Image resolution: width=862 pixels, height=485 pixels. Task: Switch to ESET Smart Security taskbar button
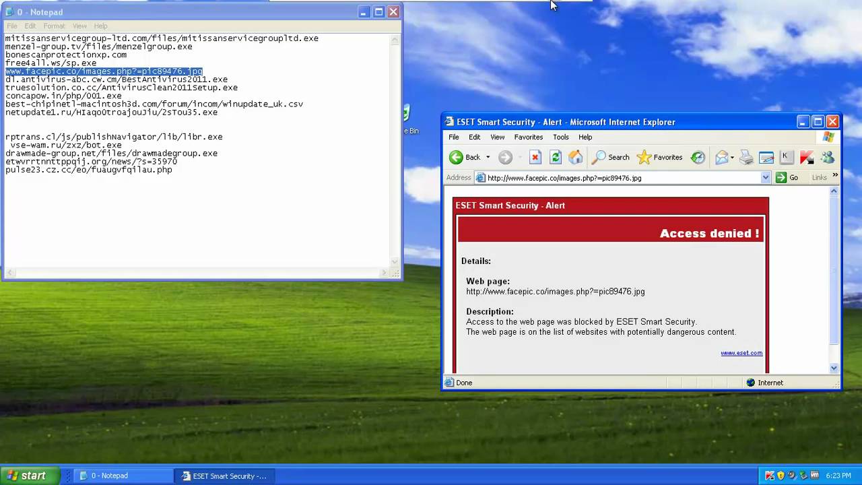click(226, 476)
